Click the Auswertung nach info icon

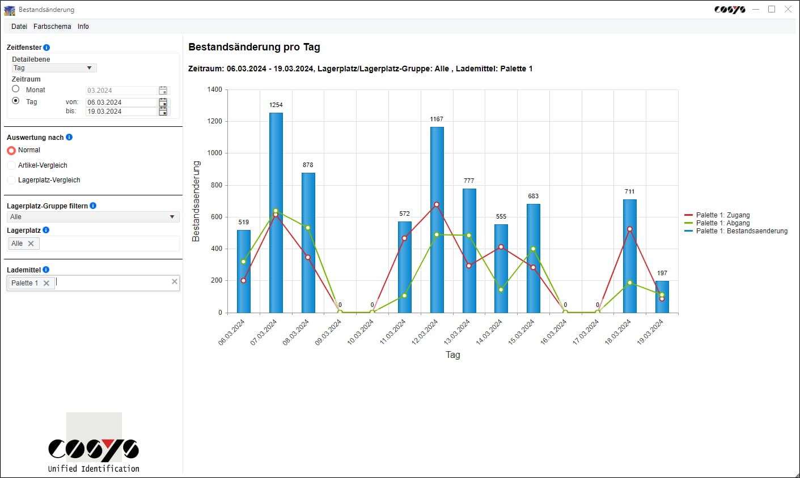coord(69,137)
